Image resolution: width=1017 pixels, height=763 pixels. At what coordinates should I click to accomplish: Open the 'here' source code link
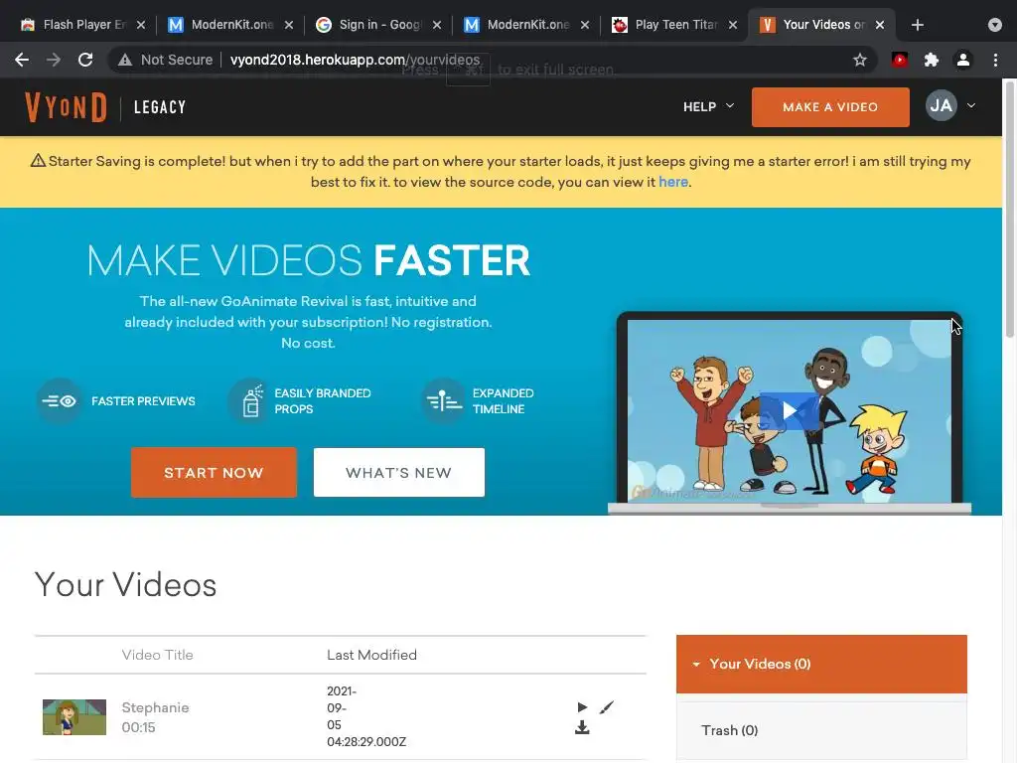point(673,182)
